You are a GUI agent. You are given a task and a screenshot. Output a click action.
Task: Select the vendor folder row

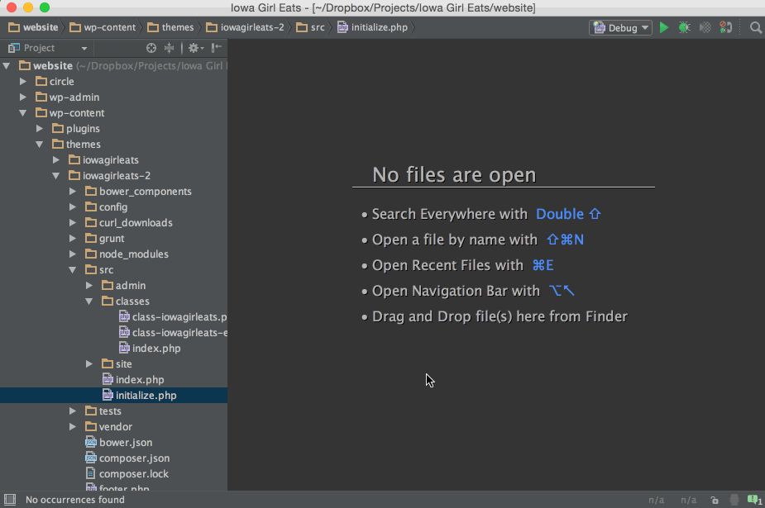pos(113,427)
